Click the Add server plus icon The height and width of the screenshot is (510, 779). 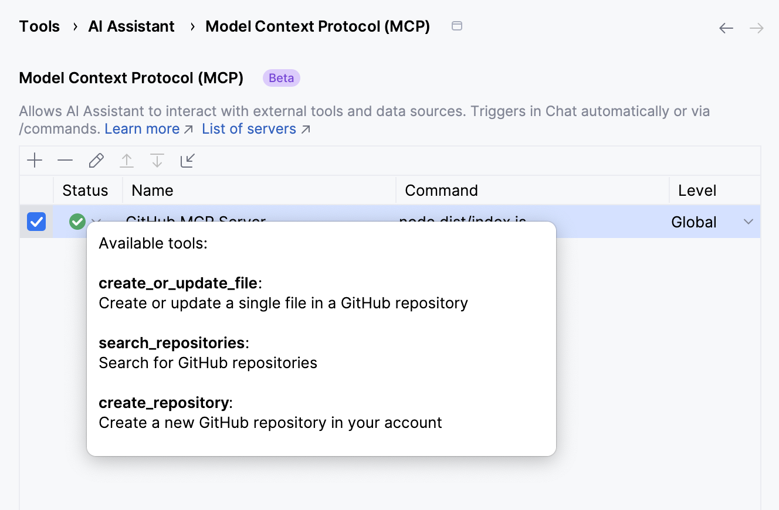click(35, 161)
